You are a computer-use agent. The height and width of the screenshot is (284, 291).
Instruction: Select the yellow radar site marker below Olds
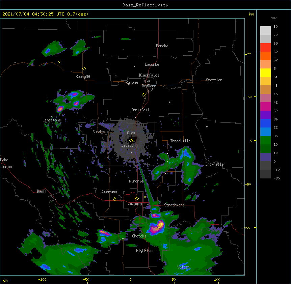coord(131,140)
